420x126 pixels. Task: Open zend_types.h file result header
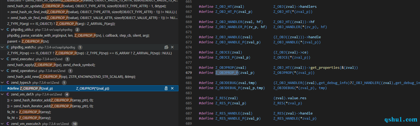click(89, 82)
